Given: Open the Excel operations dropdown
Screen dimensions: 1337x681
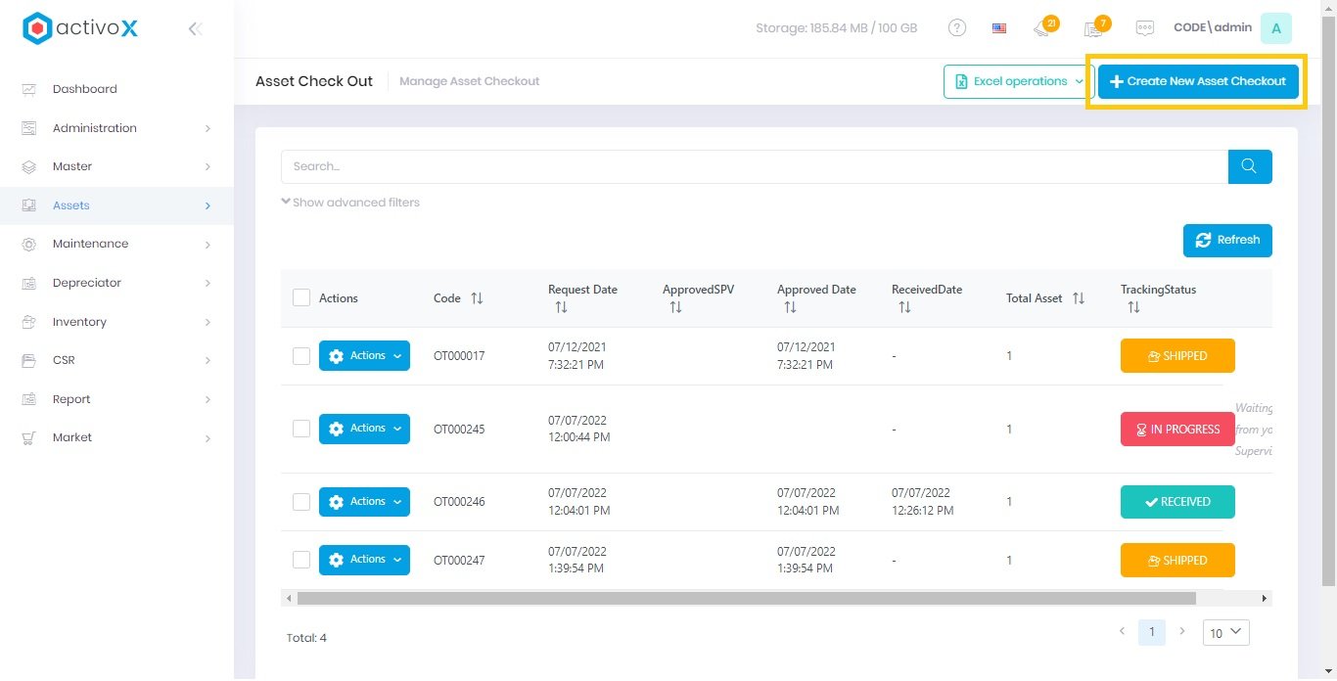Looking at the screenshot, I should point(1018,81).
